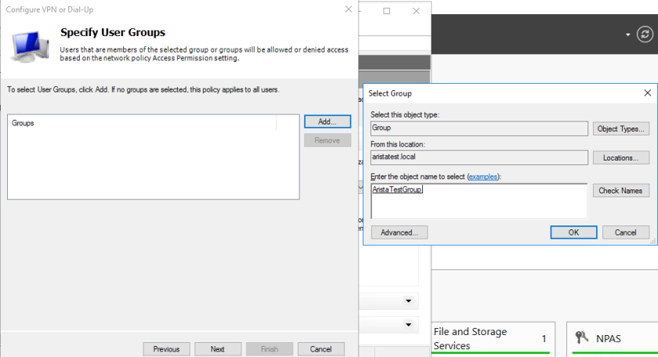This screenshot has width=658, height=357.
Task: Open the Object Types... dialog
Action: (621, 129)
